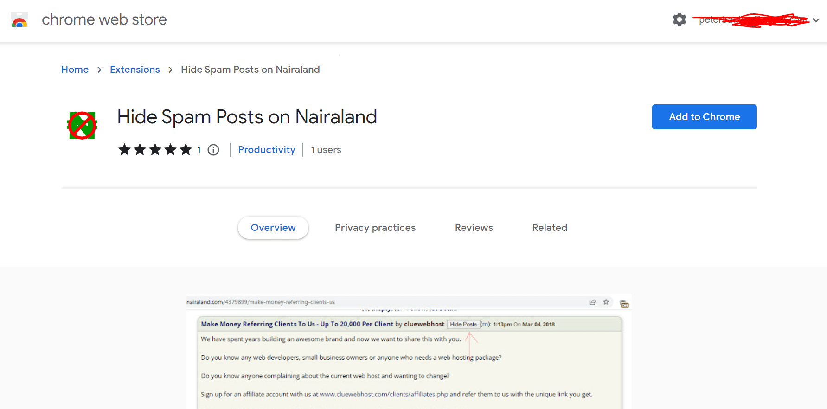Open the Privacy practices tab

coord(375,228)
